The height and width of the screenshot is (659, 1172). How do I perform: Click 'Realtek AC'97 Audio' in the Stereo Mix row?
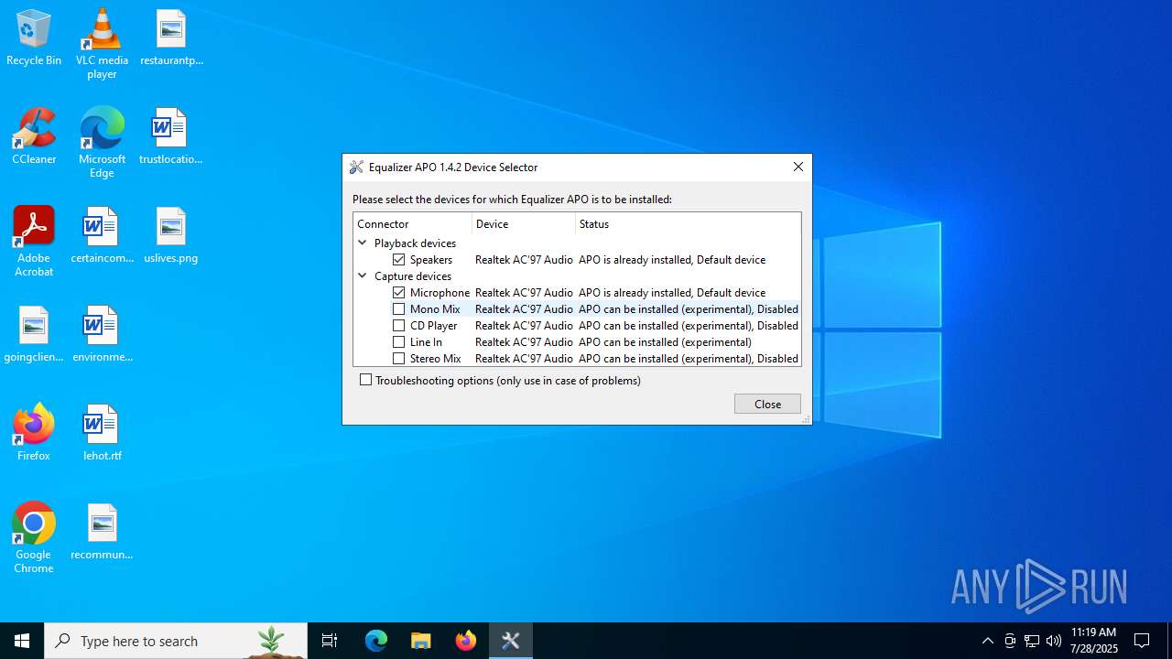click(524, 359)
